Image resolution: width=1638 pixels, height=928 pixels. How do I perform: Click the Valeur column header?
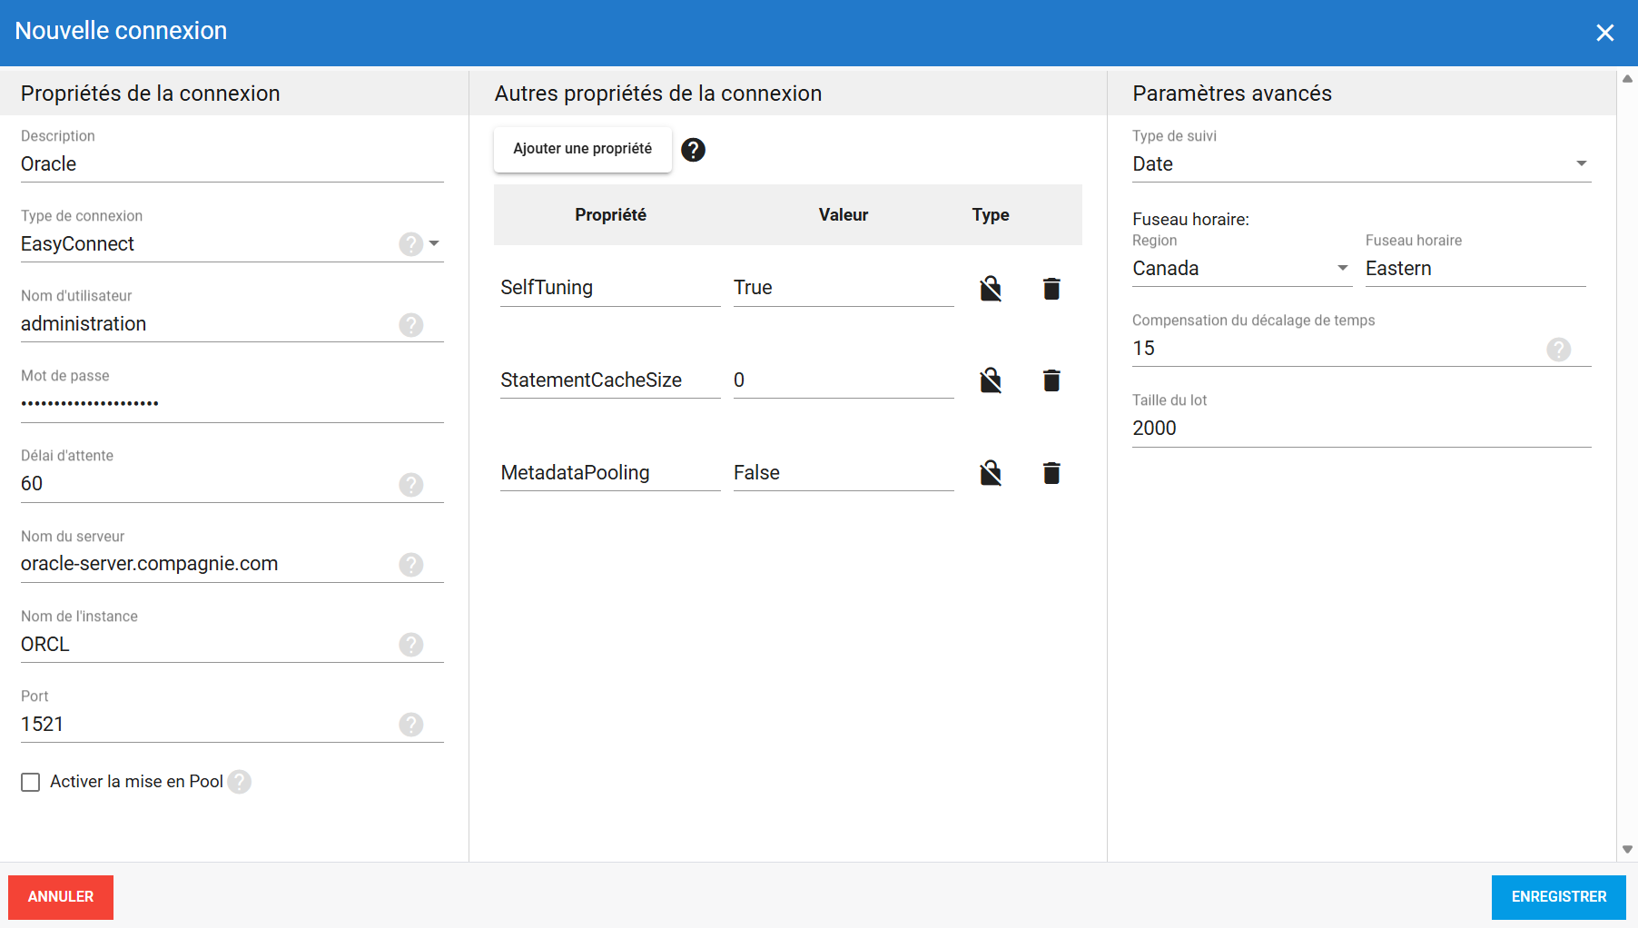pyautogui.click(x=844, y=215)
